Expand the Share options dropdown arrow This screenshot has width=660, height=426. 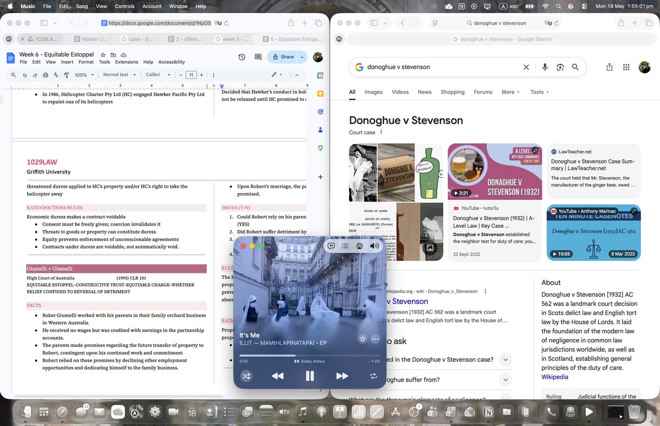coord(302,57)
